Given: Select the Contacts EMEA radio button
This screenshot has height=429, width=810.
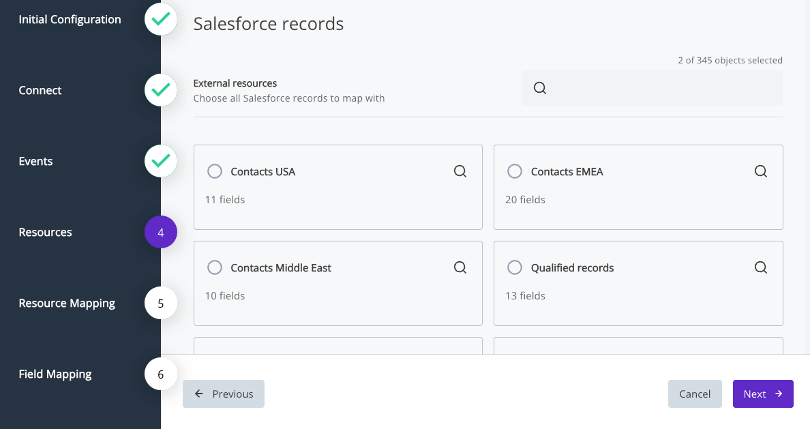Looking at the screenshot, I should 515,171.
